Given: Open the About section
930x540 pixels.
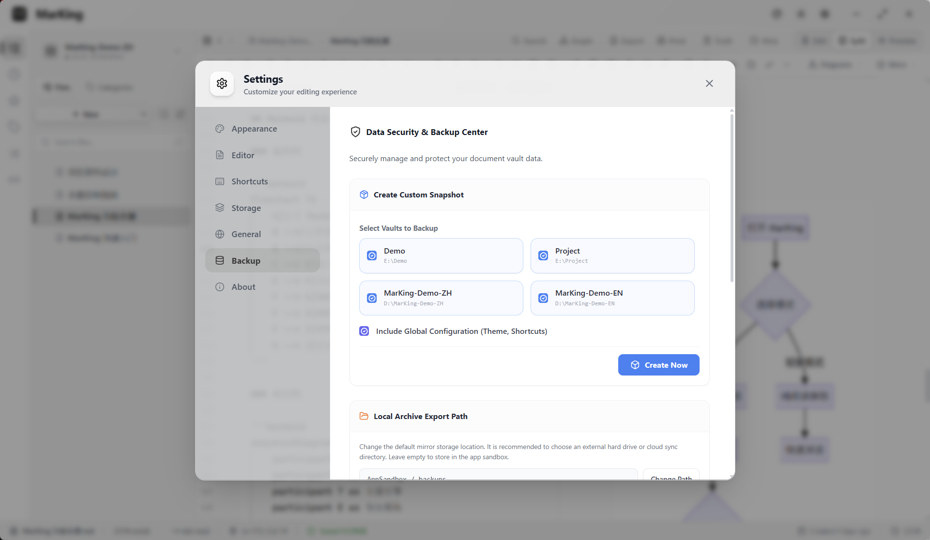Looking at the screenshot, I should tap(262, 287).
